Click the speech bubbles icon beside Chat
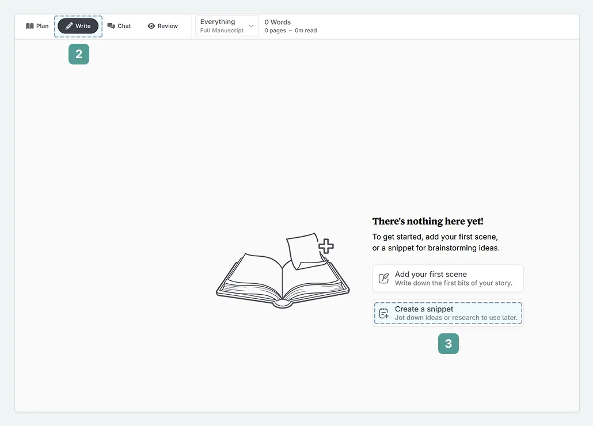Image resolution: width=593 pixels, height=426 pixels. click(111, 26)
